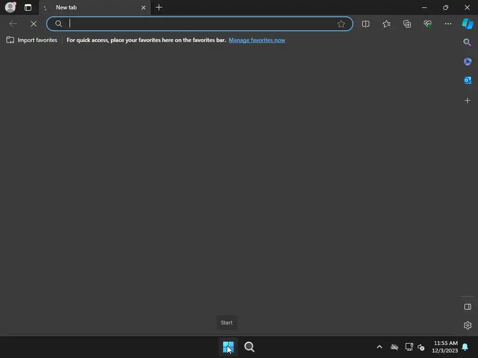Open sidebar settings gear

pos(467,325)
